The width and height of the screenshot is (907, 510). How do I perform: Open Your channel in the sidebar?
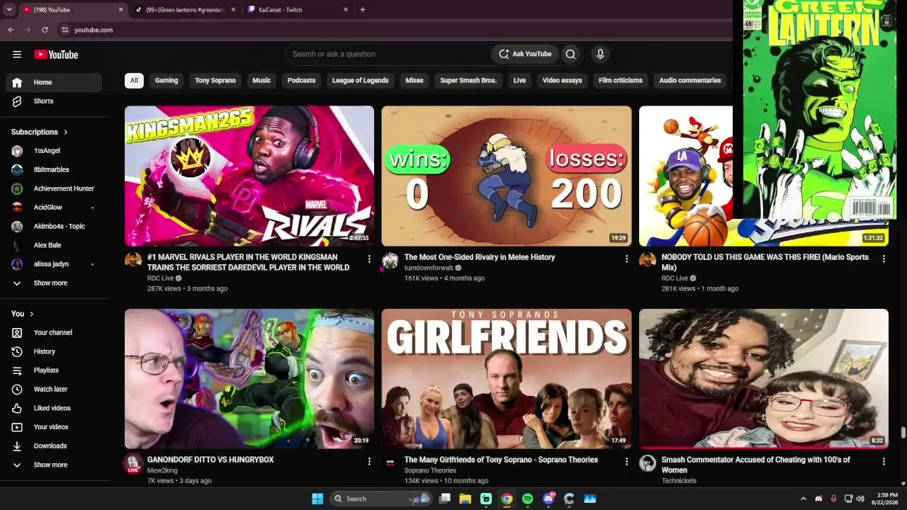coord(54,333)
